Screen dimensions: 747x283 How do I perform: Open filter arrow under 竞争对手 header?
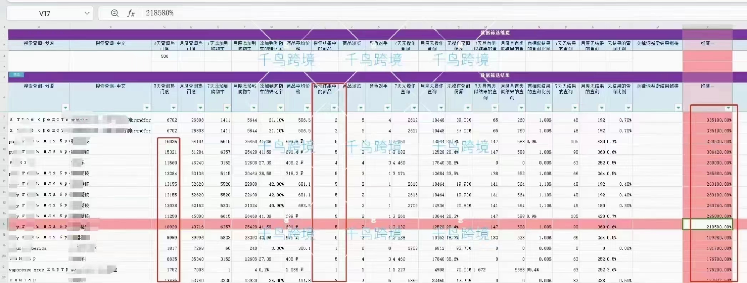pos(387,108)
